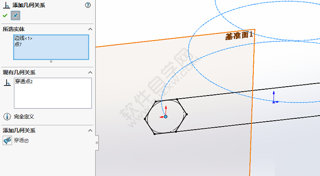Select the 穿透点2 existing relation
Screen dimensions: 320x176
(24, 81)
